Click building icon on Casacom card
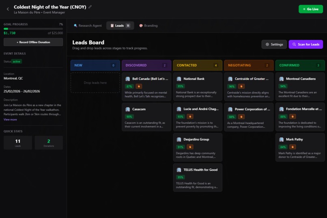Screen dimensions: 327x218 (128, 109)
